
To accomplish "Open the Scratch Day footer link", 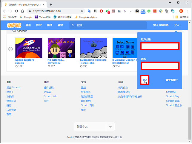I will (173, 96).
